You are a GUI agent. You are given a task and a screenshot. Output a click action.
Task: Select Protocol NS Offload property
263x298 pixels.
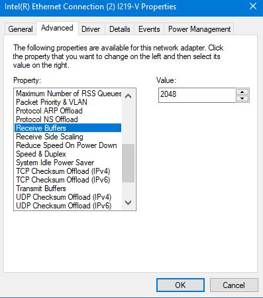click(x=68, y=119)
